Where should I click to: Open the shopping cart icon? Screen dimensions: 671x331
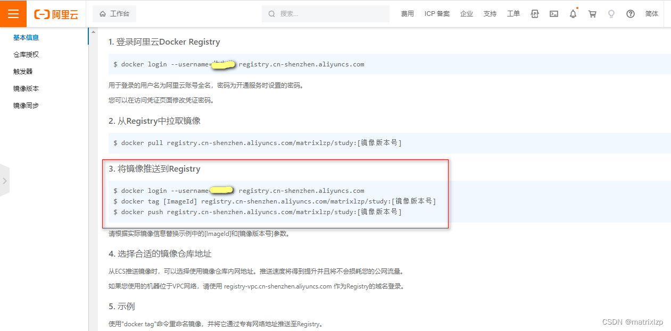(592, 14)
